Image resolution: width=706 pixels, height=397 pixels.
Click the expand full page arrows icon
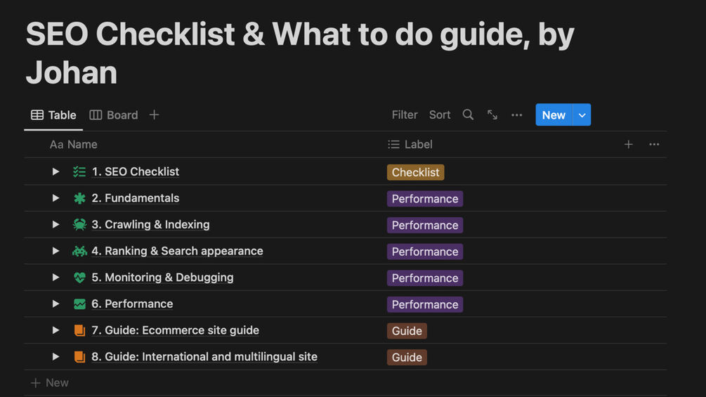(492, 115)
